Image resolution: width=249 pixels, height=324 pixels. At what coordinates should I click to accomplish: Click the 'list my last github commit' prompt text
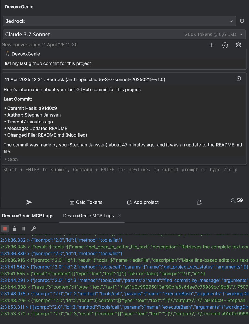[x=48, y=64]
